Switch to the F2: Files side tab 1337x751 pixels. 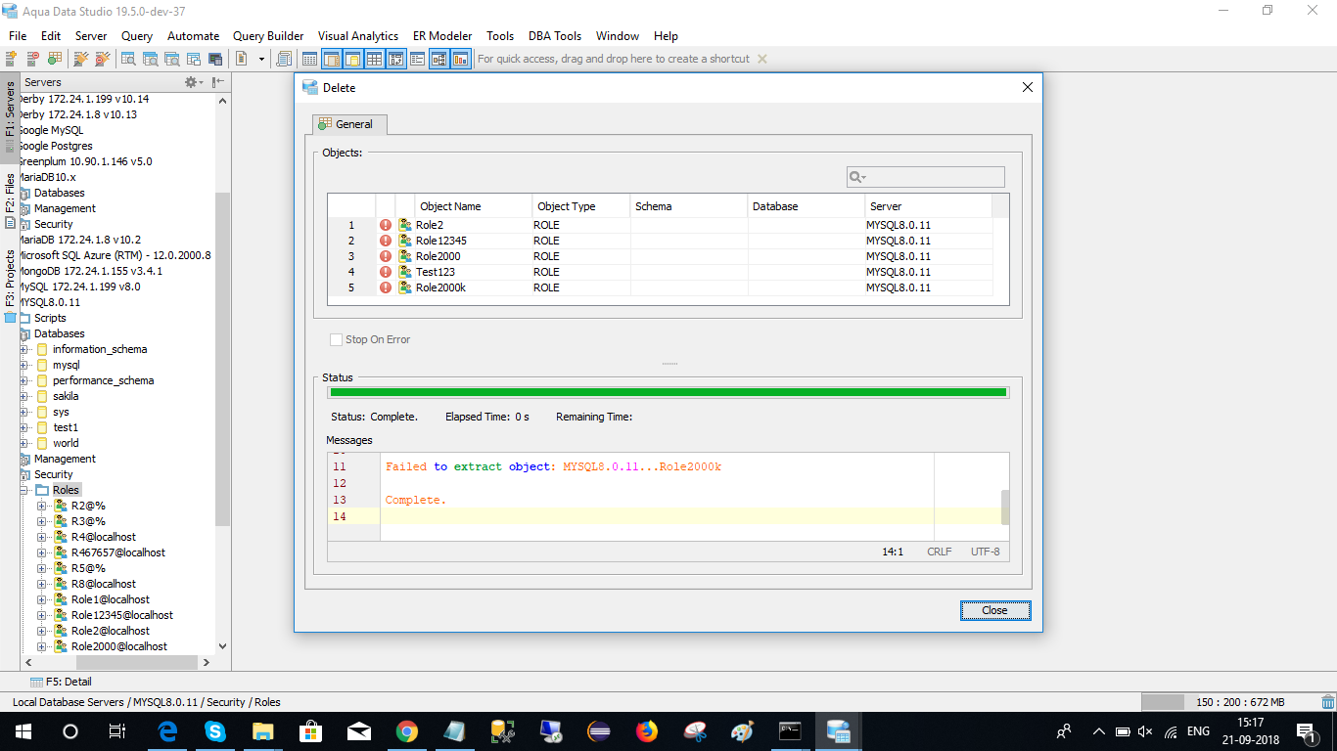[x=10, y=200]
